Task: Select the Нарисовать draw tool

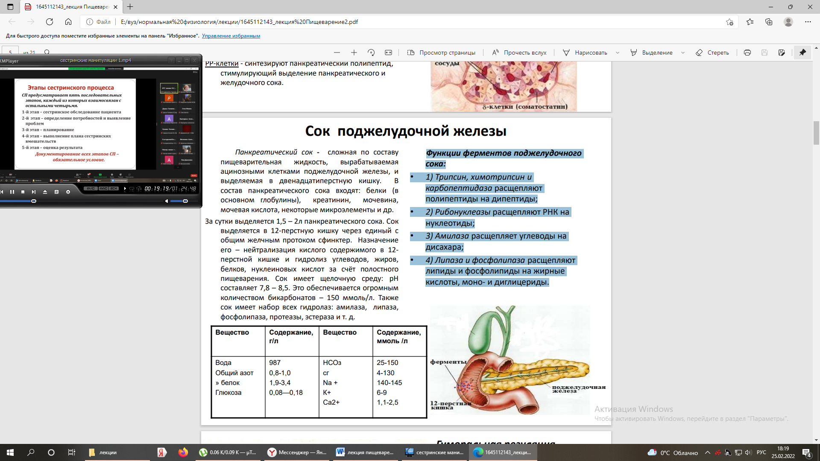Action: 585,53
